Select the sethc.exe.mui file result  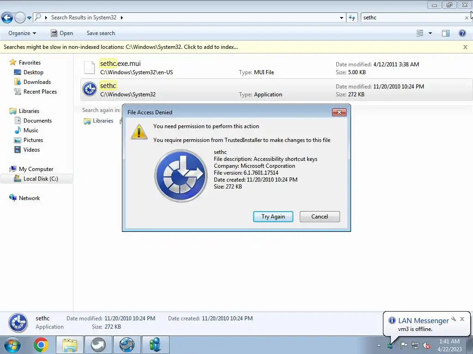(x=276, y=68)
